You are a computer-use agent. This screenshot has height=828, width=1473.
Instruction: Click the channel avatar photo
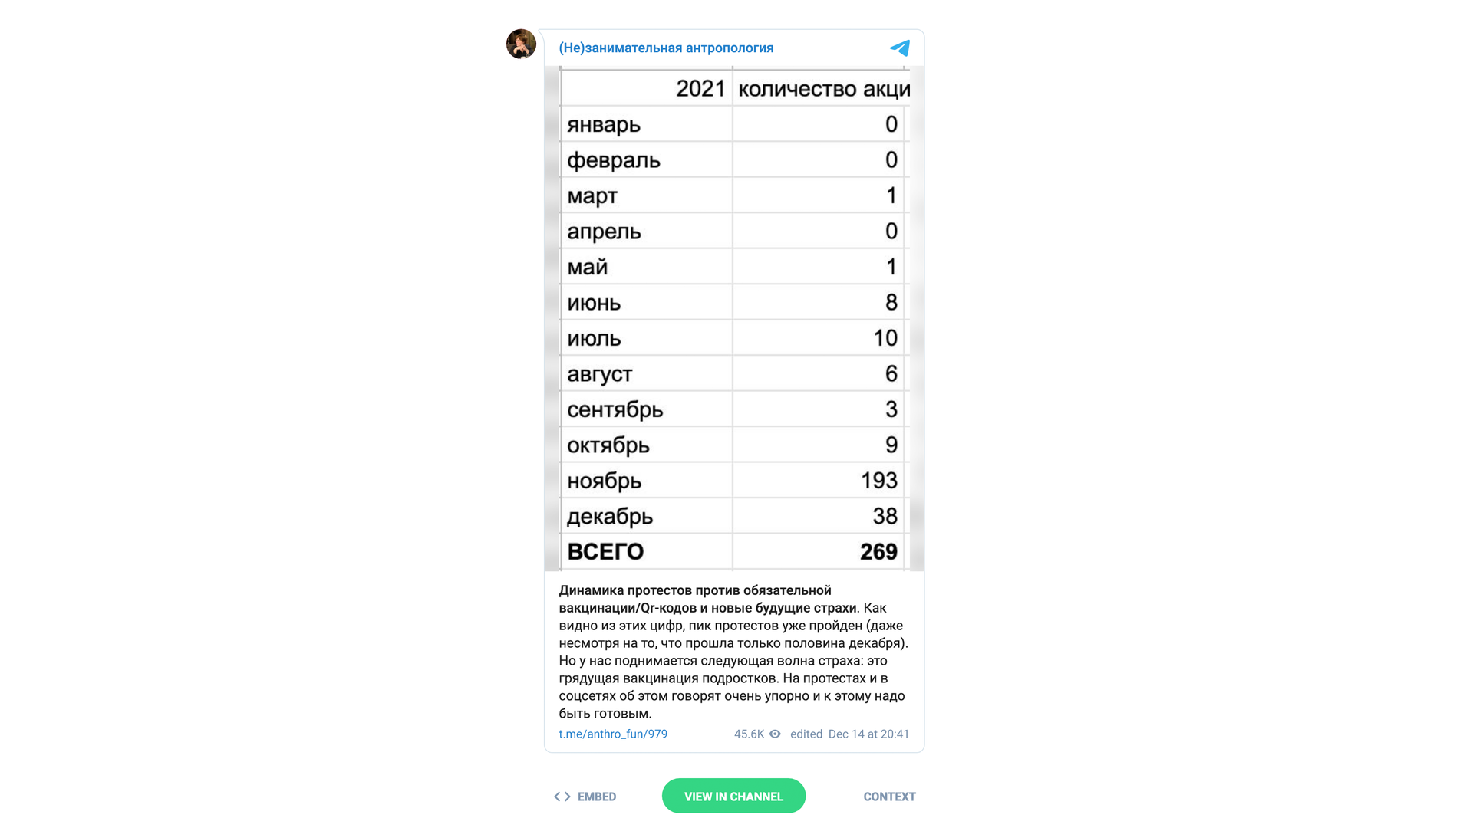click(521, 44)
